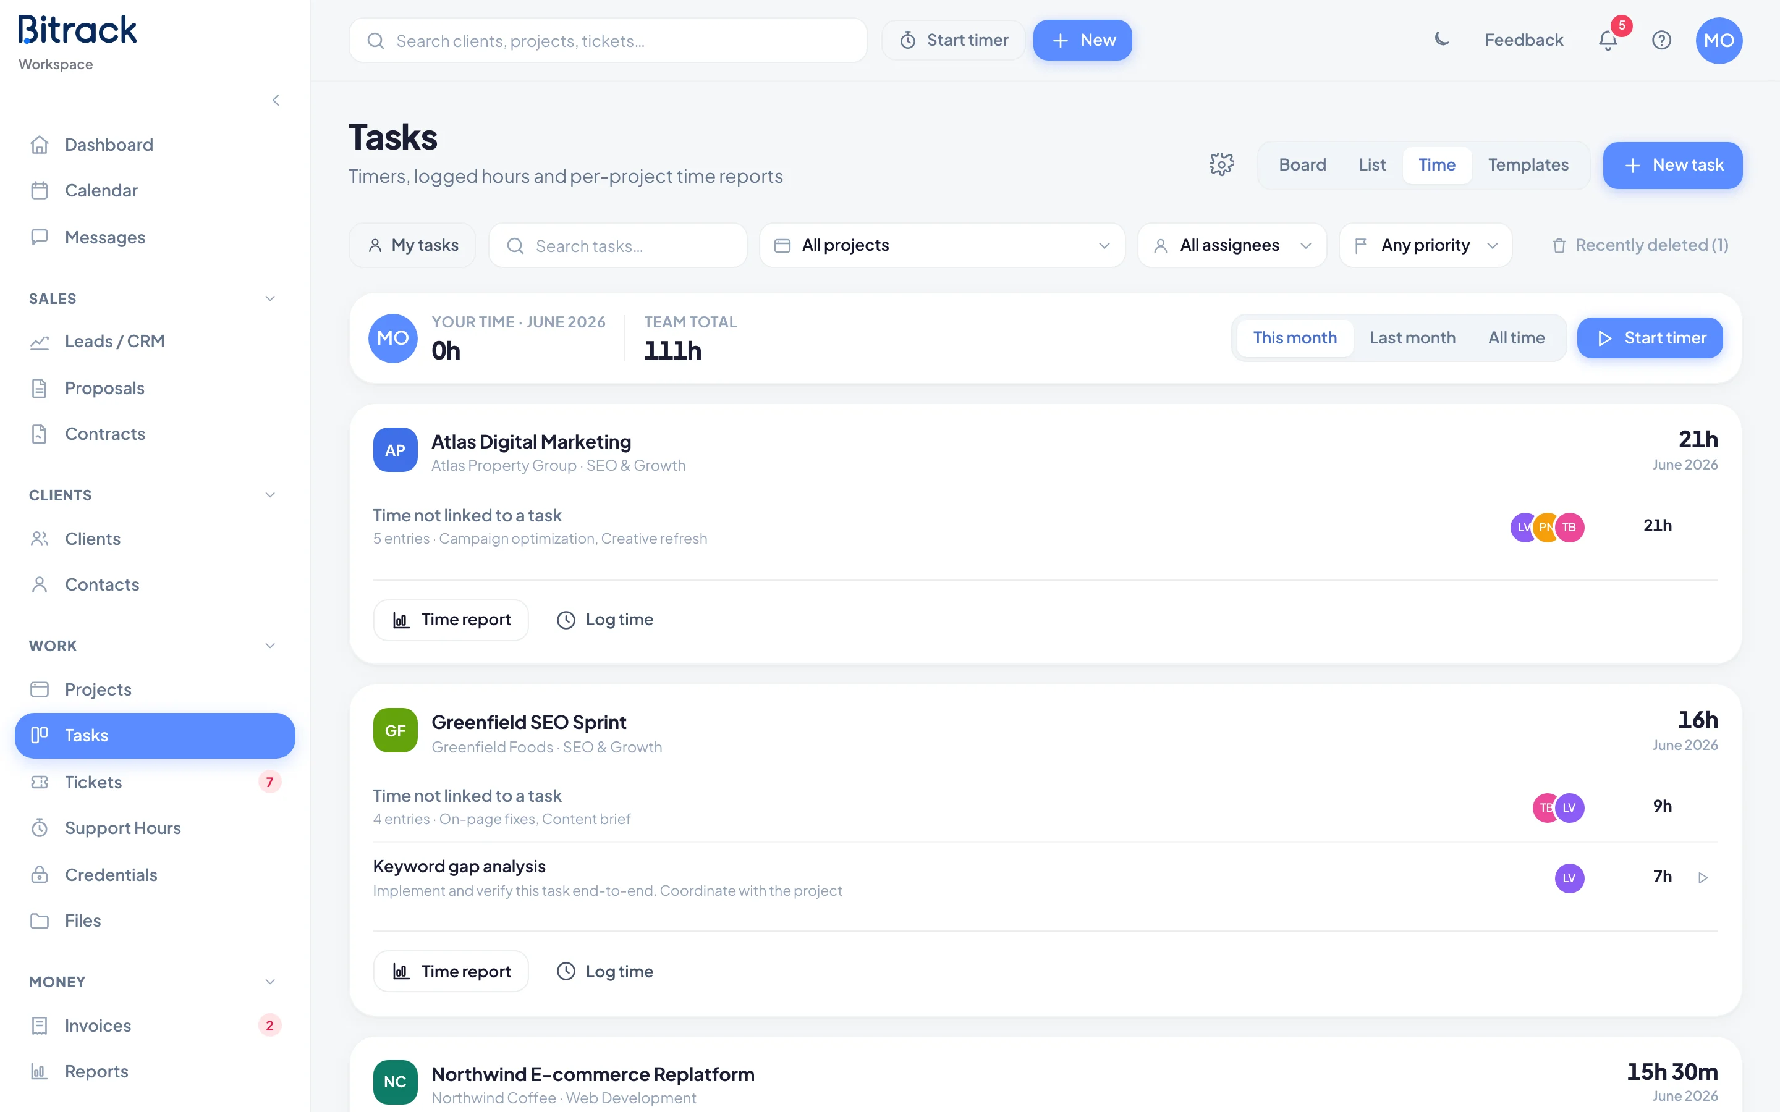
Task: Open Support Hours in the sidebar
Action: click(155, 828)
